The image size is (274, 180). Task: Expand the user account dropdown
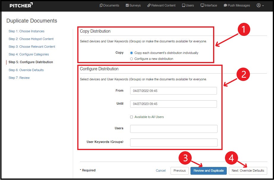260,5
